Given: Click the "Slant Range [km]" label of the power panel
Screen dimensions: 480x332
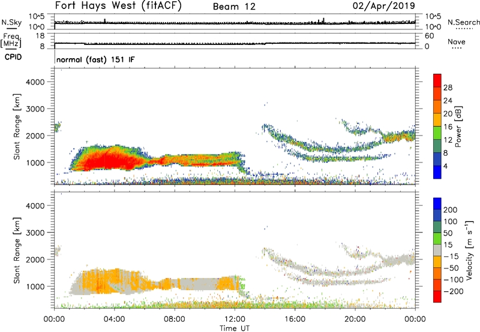Looking at the screenshot, I should (17, 126).
